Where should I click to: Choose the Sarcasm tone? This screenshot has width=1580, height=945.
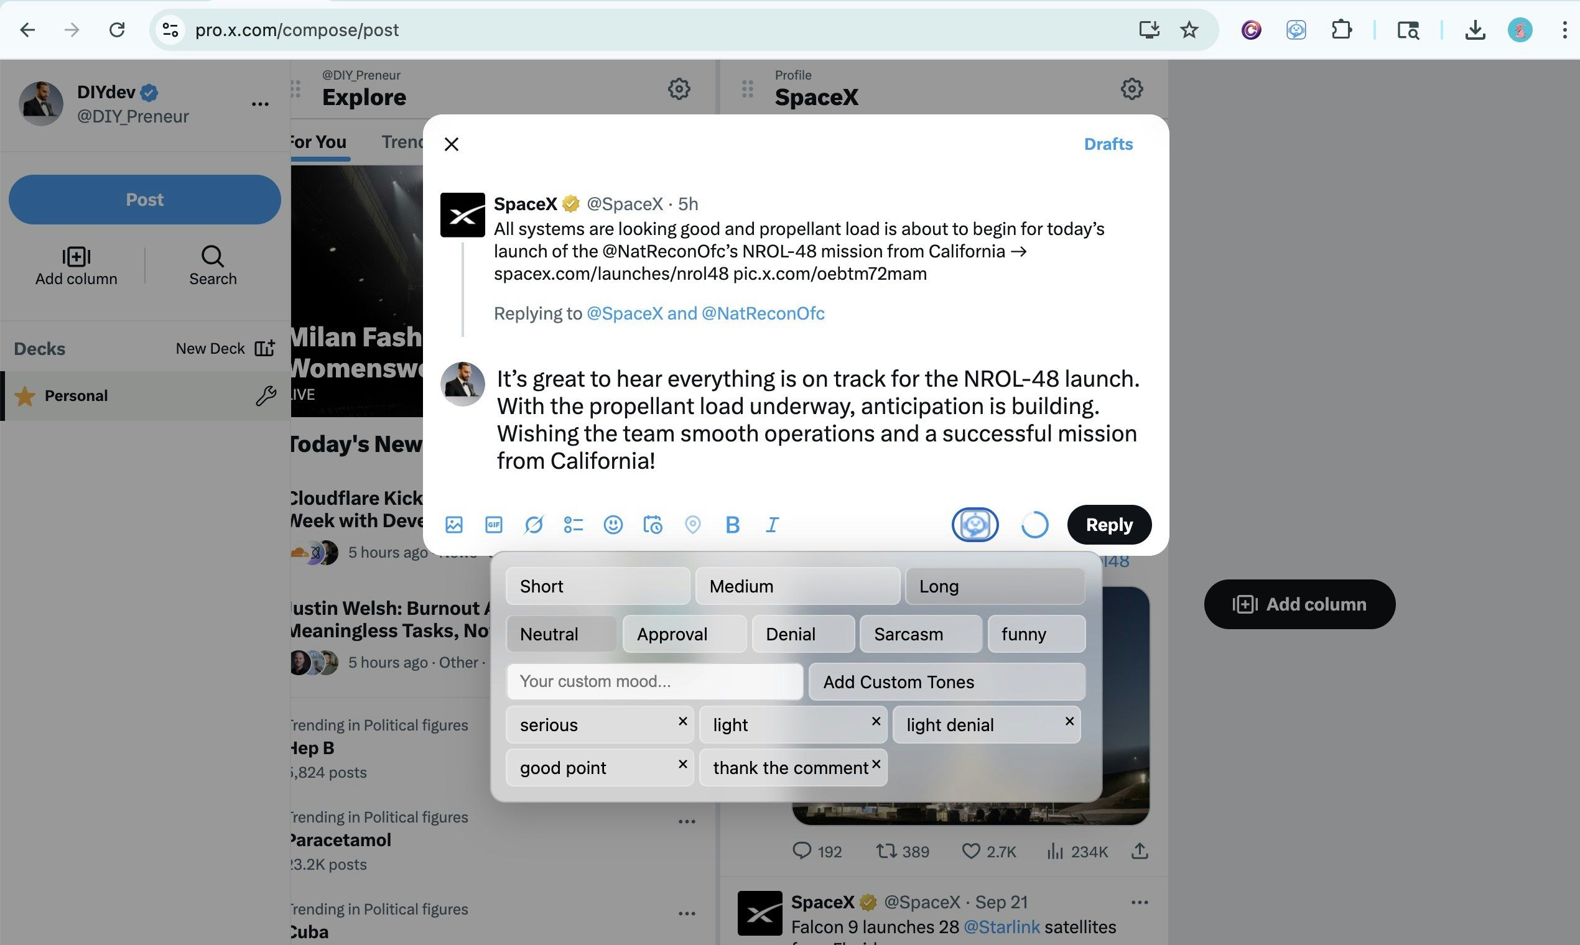[x=921, y=634]
